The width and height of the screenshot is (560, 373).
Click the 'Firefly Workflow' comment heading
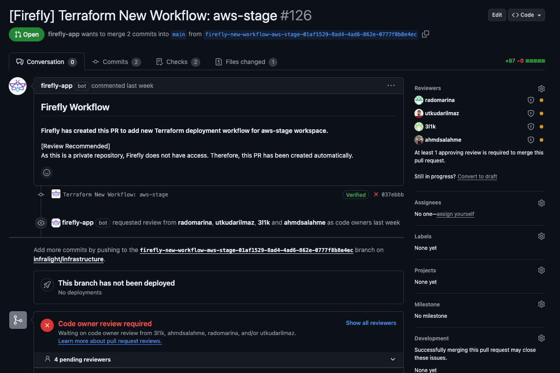point(75,107)
